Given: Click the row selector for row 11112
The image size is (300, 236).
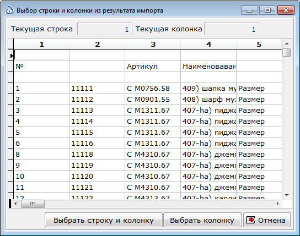Looking at the screenshot, I should click(x=11, y=100).
